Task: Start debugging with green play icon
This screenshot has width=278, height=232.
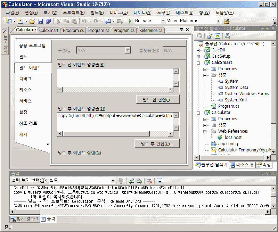Action: click(x=130, y=21)
